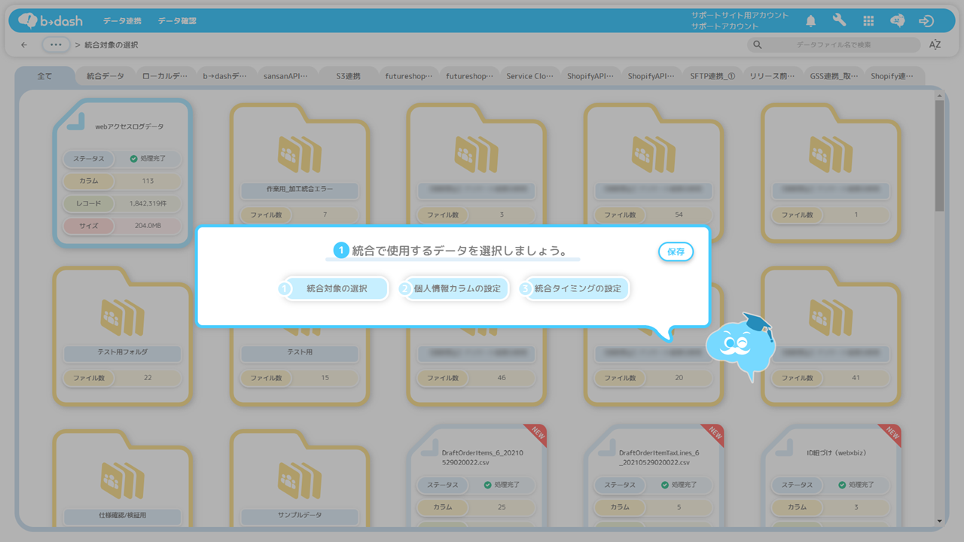Click the scrollbar up arrow
Screen dimensions: 964x542
(939, 96)
